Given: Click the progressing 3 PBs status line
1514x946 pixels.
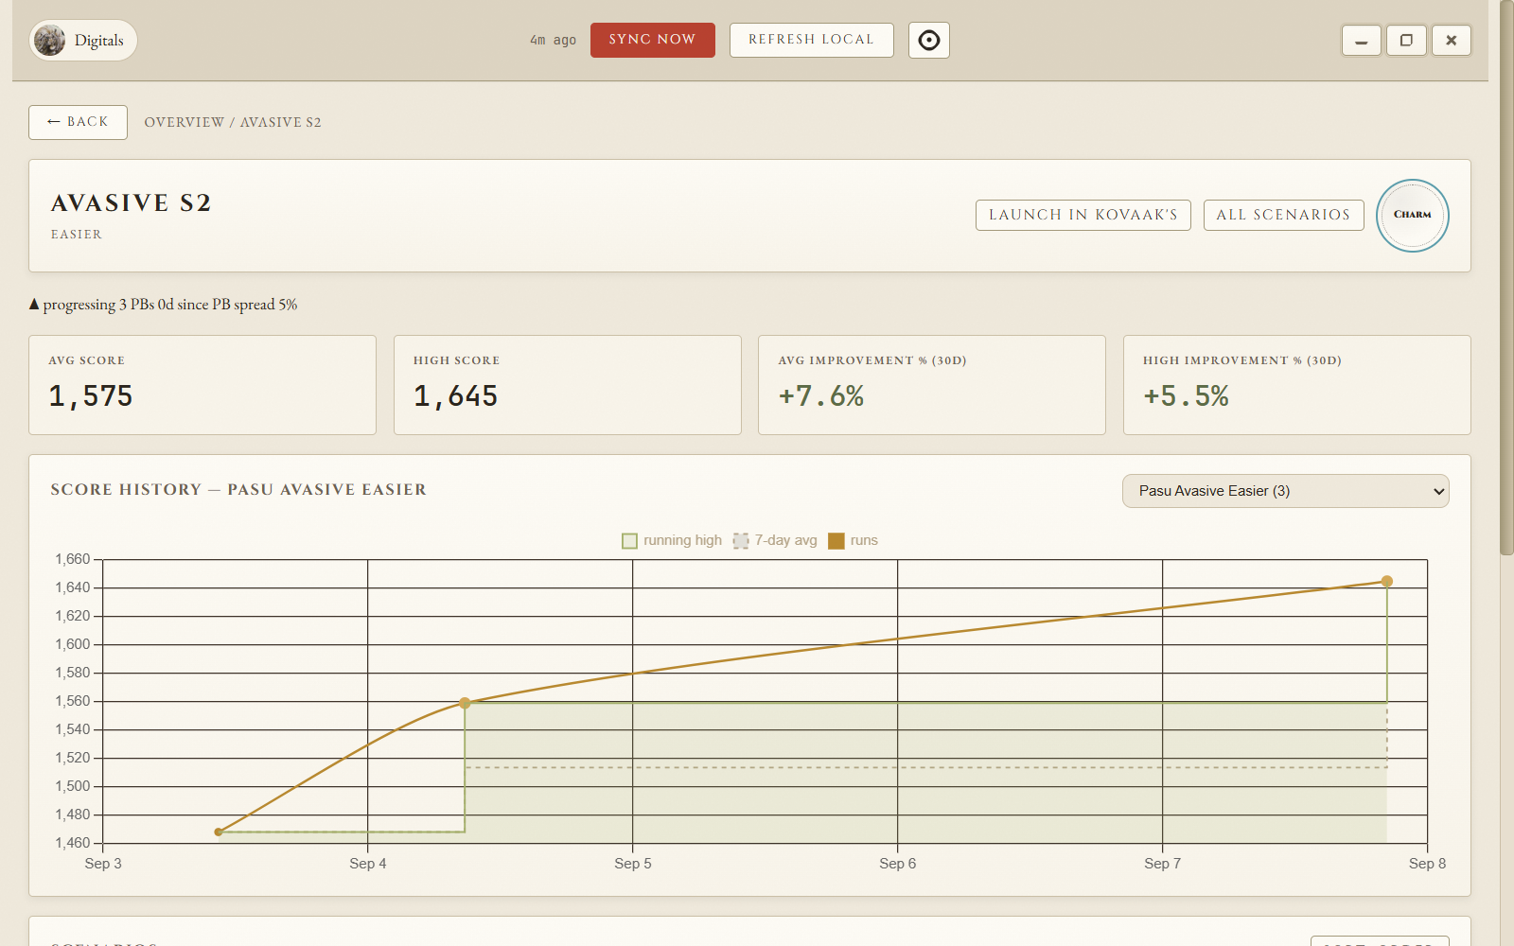Looking at the screenshot, I should 163,305.
